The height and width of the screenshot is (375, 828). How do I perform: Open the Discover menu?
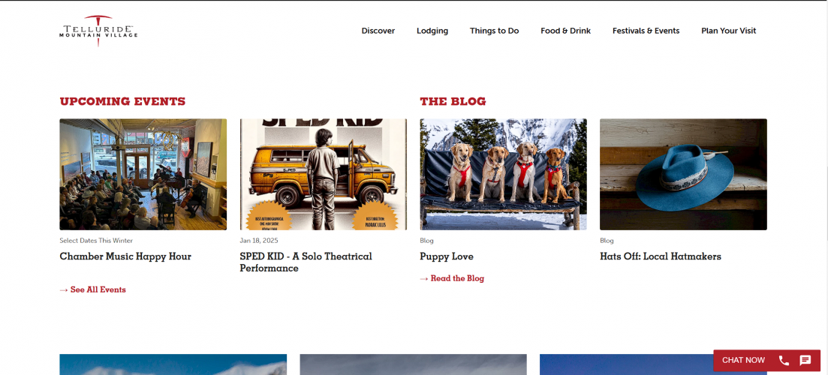(378, 31)
